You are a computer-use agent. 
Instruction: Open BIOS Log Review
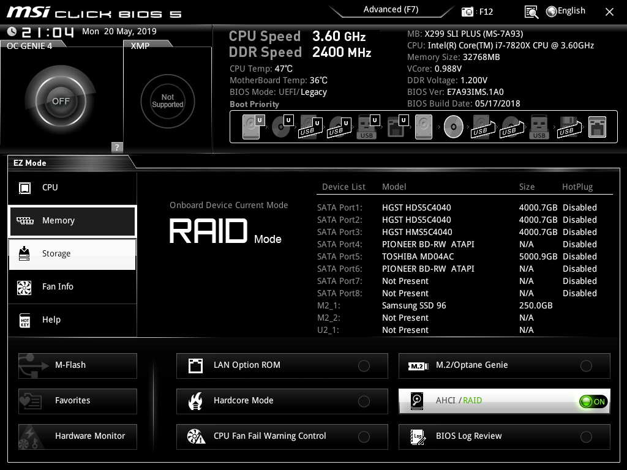[x=505, y=436]
